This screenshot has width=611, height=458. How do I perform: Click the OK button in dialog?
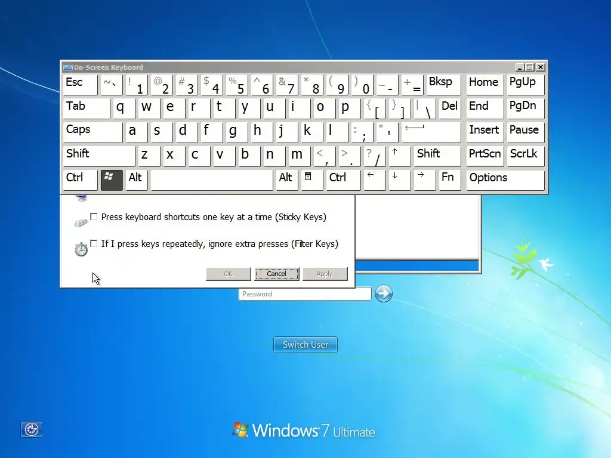(x=229, y=274)
